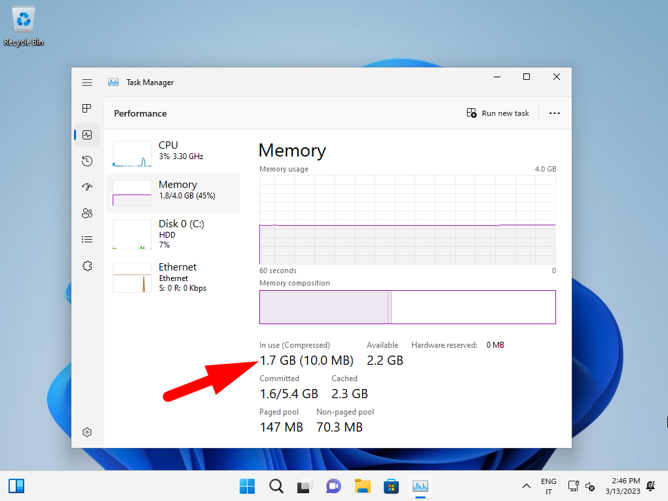Click the Committed value 1.6/5.4 GB
Image resolution: width=668 pixels, height=501 pixels.
289,394
